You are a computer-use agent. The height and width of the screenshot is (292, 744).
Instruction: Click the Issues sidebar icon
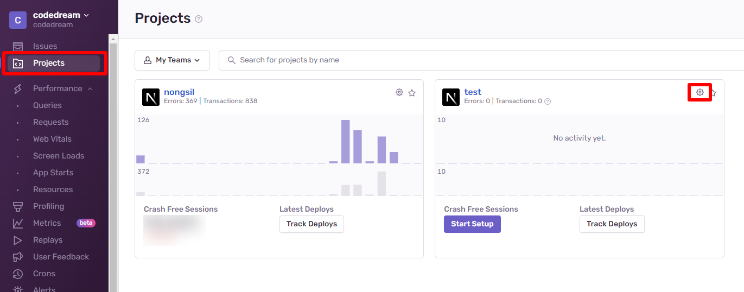18,46
